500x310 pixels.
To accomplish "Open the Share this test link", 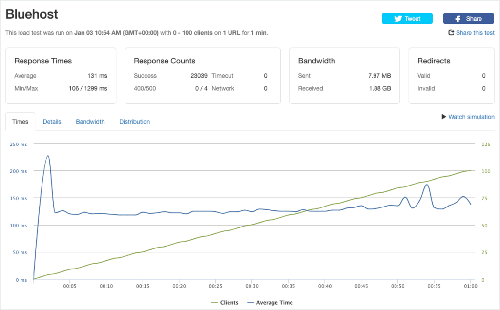I will (475, 33).
